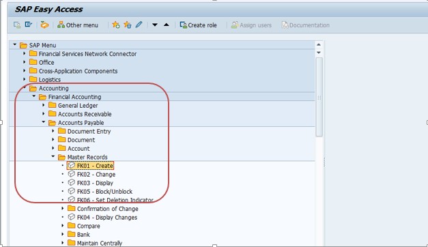428x247 pixels.
Task: Click the Logistics folder icon
Action: point(33,79)
